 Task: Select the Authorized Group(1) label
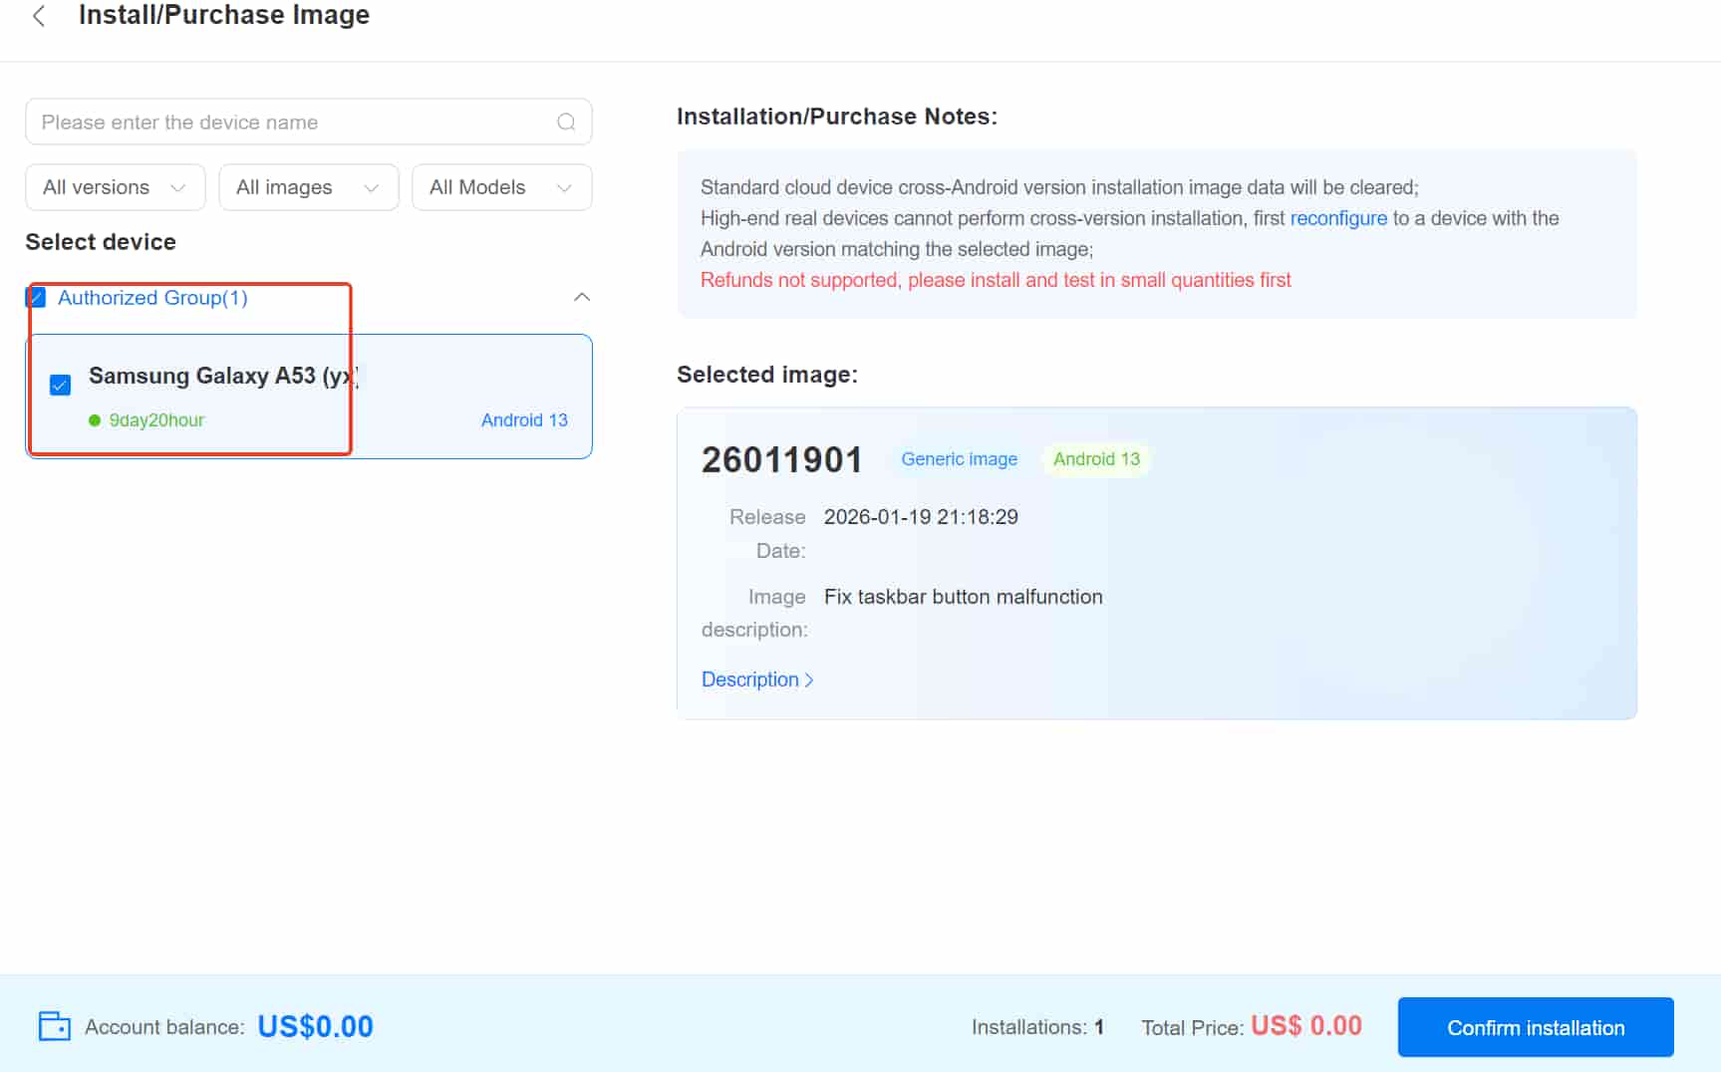click(x=152, y=298)
